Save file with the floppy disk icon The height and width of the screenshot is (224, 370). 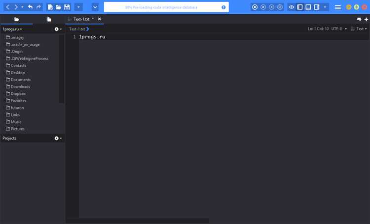click(x=67, y=7)
